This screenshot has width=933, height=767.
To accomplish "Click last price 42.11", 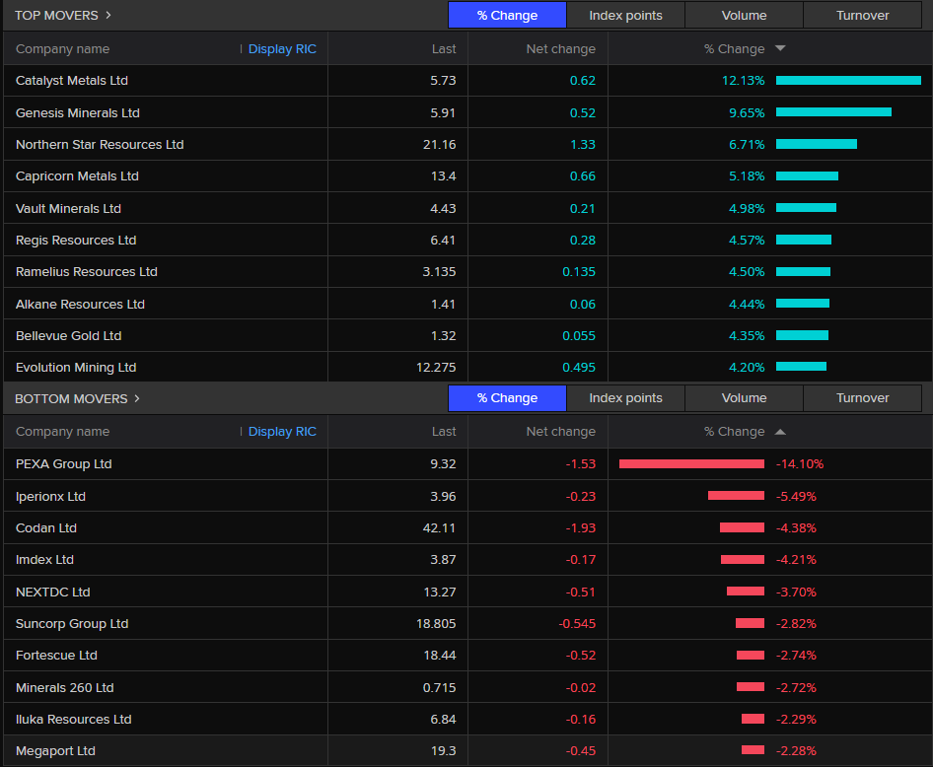I will [x=439, y=528].
